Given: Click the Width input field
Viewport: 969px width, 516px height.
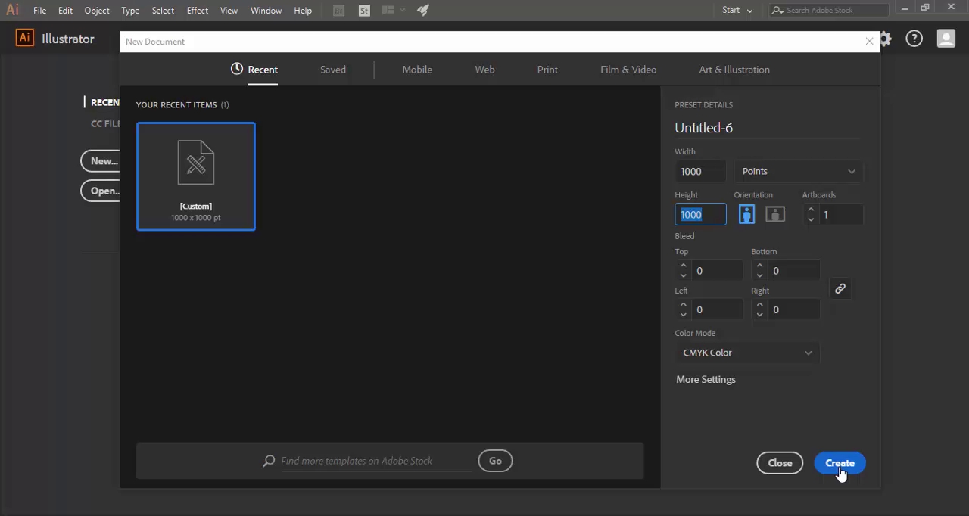Looking at the screenshot, I should tap(700, 171).
